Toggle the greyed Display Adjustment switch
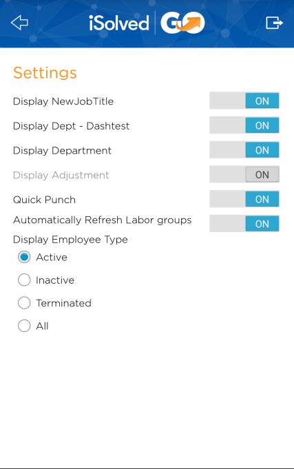The width and height of the screenshot is (294, 469). (x=244, y=174)
